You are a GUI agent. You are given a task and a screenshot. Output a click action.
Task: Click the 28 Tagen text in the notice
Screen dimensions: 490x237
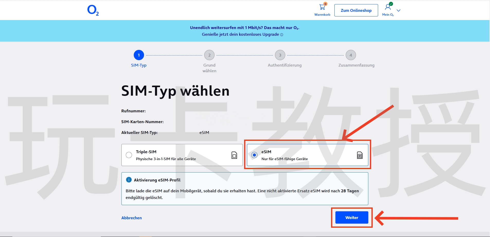(x=350, y=191)
